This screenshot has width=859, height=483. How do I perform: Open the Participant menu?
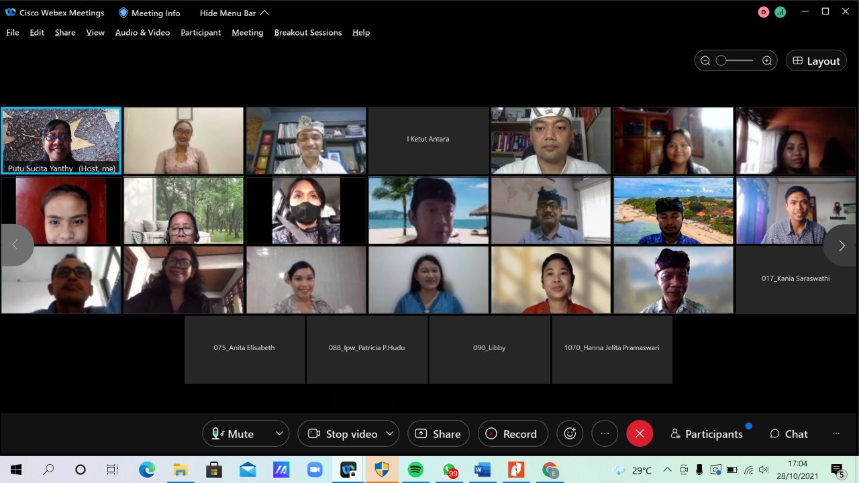(x=201, y=32)
